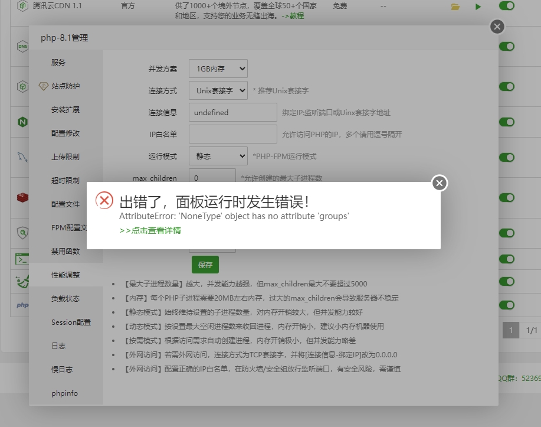Click the 【内存】 20MB note line
541x427 pixels.
(261, 298)
